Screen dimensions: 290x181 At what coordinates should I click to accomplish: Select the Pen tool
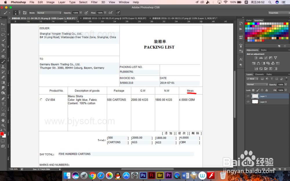[3, 99]
